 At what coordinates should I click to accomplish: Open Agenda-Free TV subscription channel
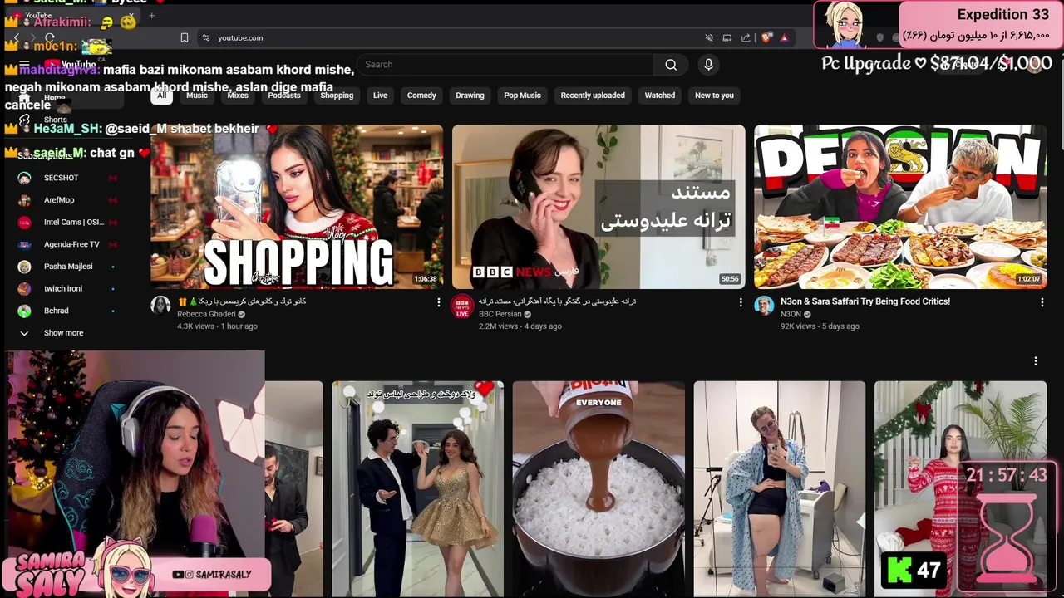[x=66, y=244]
